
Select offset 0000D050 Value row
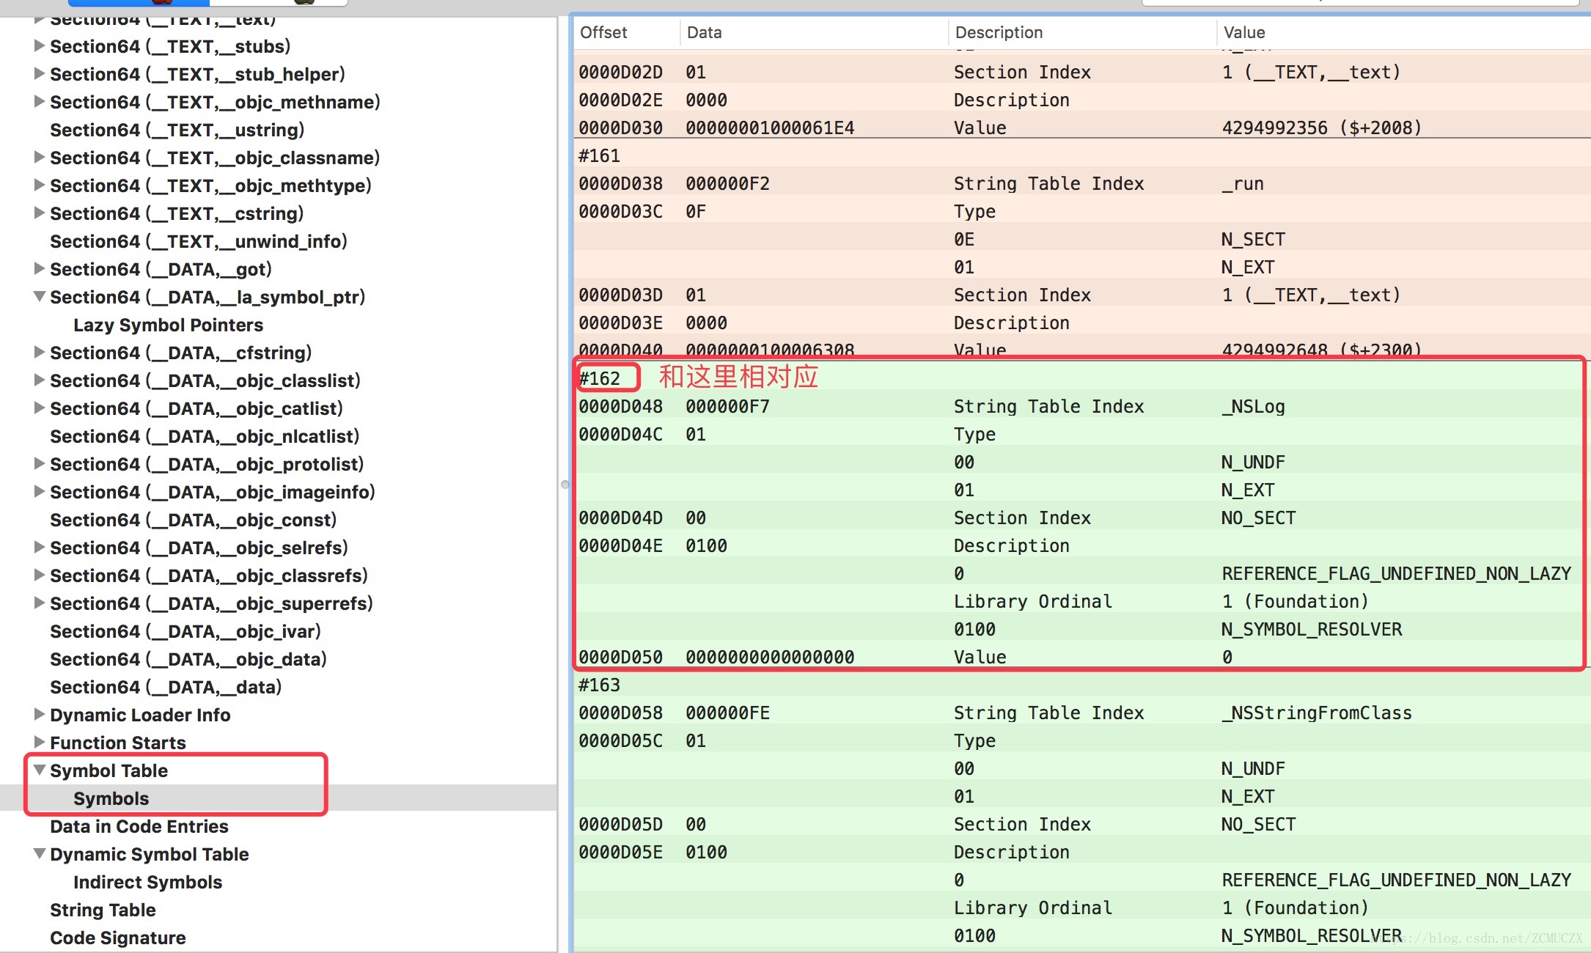click(x=1082, y=657)
